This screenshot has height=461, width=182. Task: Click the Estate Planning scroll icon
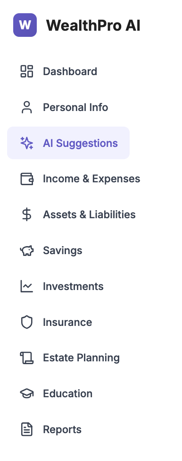click(x=27, y=358)
